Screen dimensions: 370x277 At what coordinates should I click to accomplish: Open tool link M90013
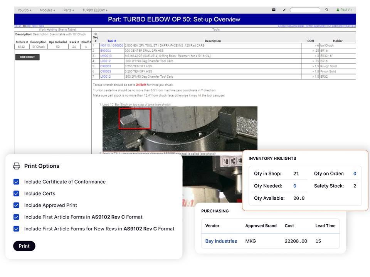click(x=106, y=56)
